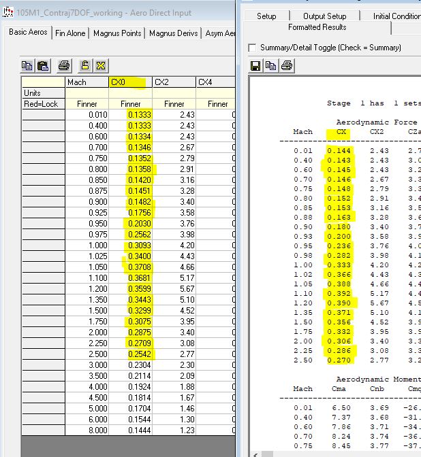Image resolution: width=421 pixels, height=457 pixels.
Task: Click the paste clipboard icon above the table
Action: pyautogui.click(x=42, y=66)
